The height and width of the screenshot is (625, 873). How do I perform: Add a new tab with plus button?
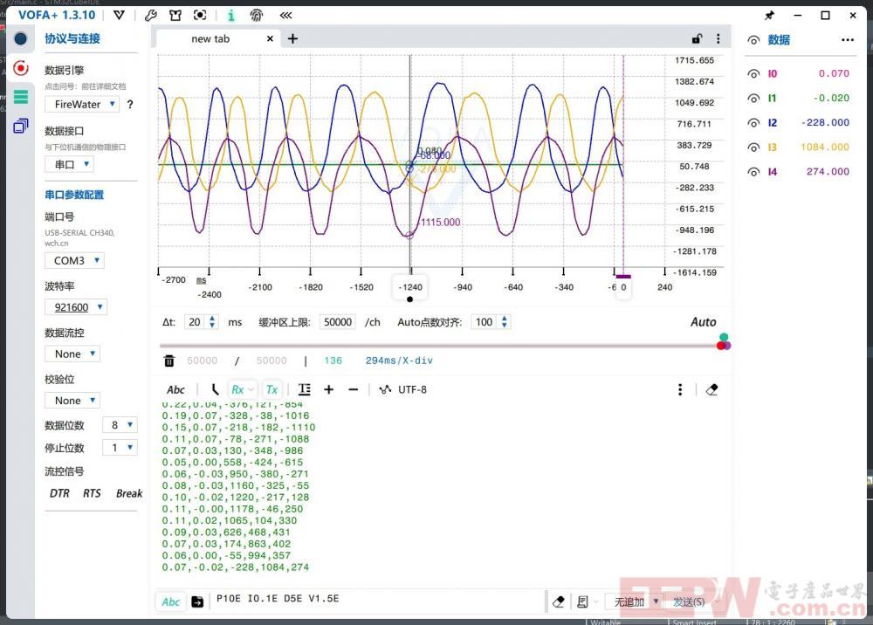click(x=292, y=38)
